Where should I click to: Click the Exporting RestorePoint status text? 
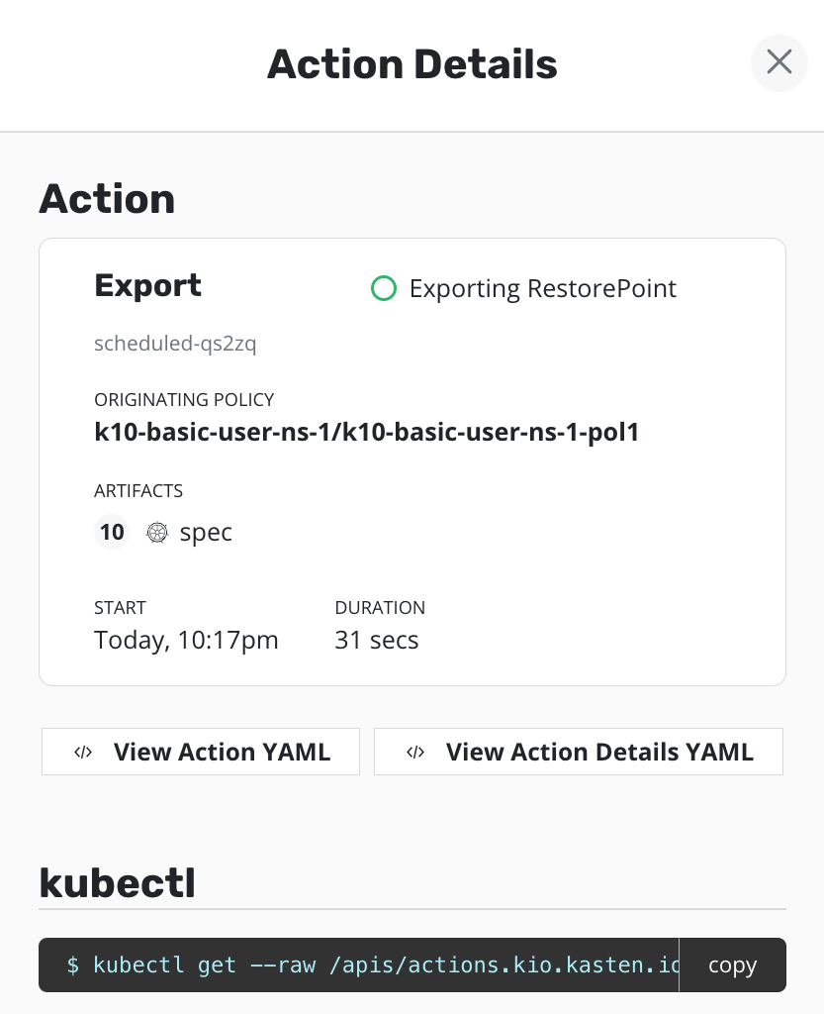[x=542, y=289]
